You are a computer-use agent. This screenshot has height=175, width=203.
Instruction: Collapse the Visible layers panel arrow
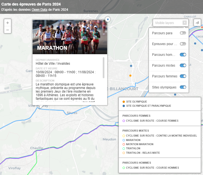coord(184,23)
